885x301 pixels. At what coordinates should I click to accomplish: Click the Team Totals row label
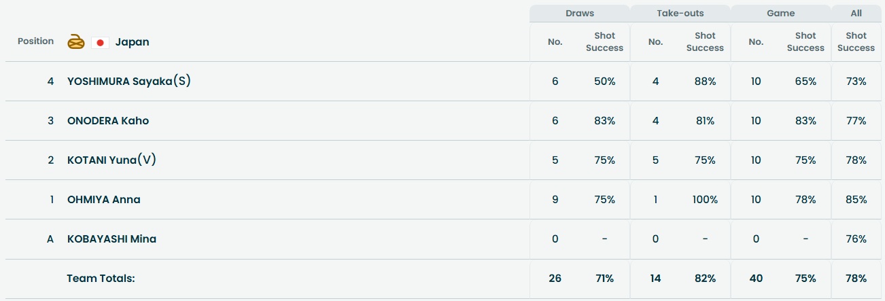[x=101, y=279]
